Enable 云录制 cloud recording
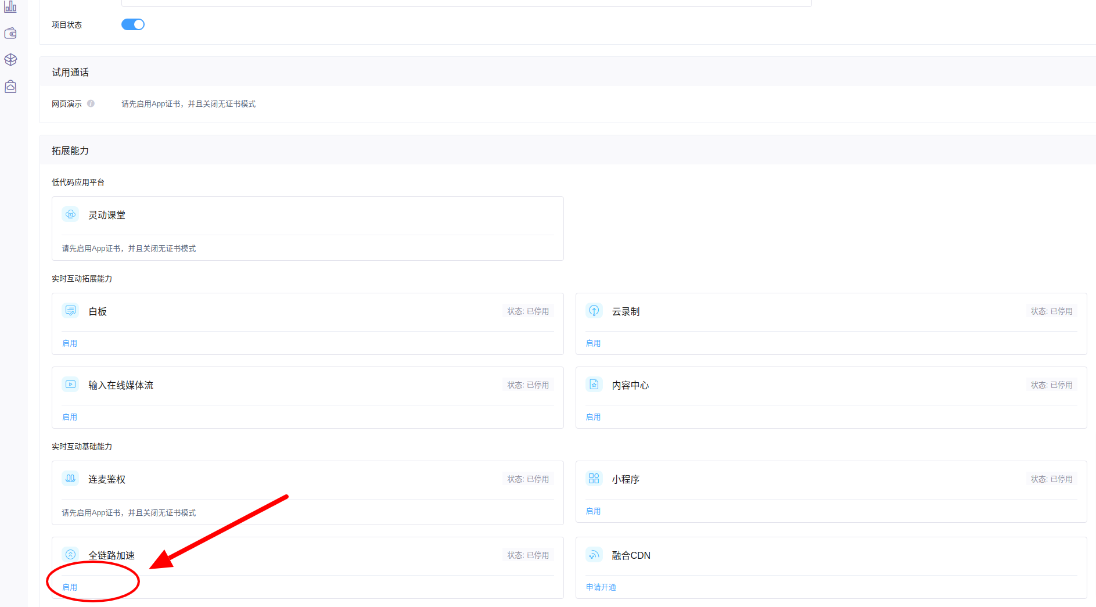The image size is (1096, 607). [593, 343]
